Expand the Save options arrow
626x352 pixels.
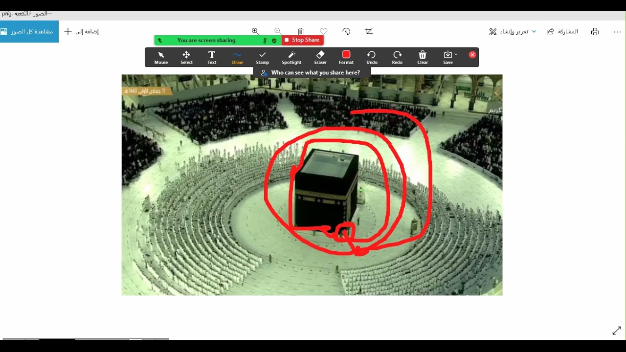[x=456, y=54]
